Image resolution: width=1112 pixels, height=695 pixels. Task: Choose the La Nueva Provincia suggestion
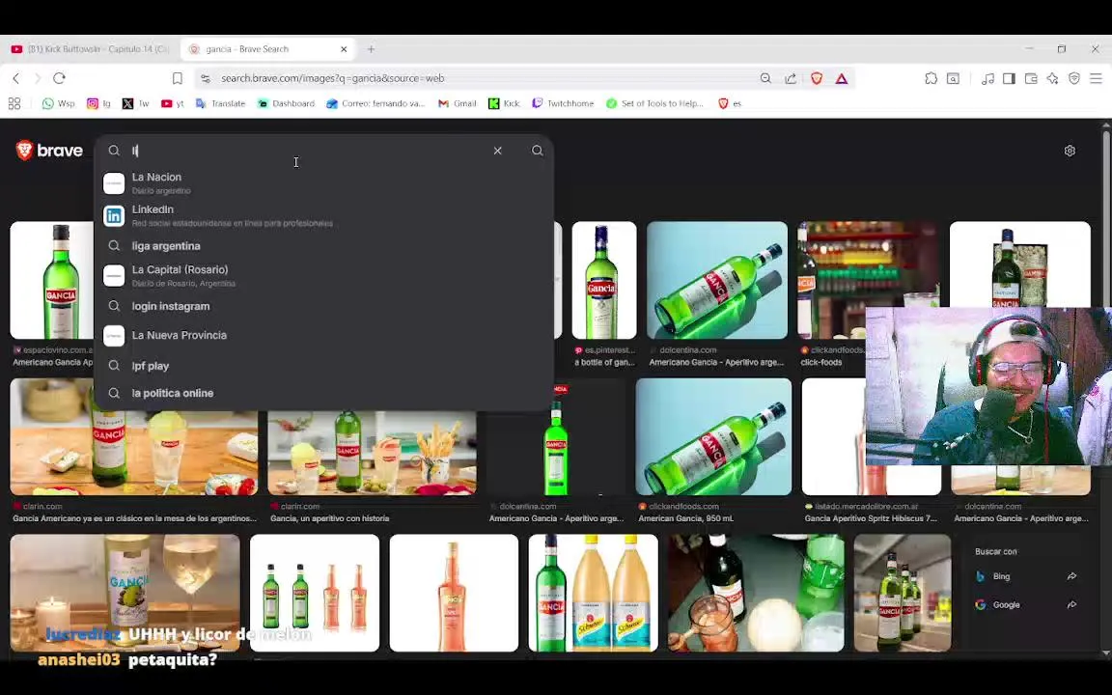click(324, 336)
